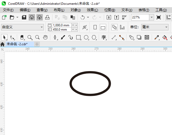Switch to the 未命名 -2.cdr tab
The image size is (172, 135).
coord(20,44)
